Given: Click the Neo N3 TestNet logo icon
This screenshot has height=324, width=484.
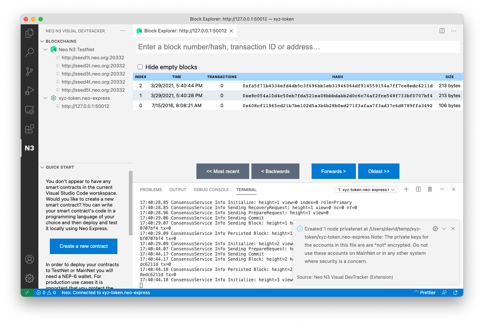Looking at the screenshot, I should coord(54,49).
